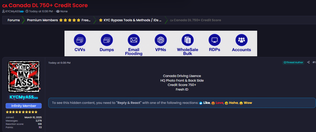316x132 pixels.
Task: Click the Like reaction emoji icon
Action: [201, 103]
